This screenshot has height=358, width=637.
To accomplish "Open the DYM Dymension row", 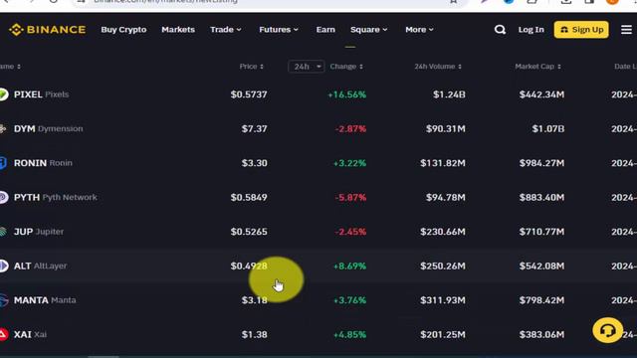I will pyautogui.click(x=318, y=128).
